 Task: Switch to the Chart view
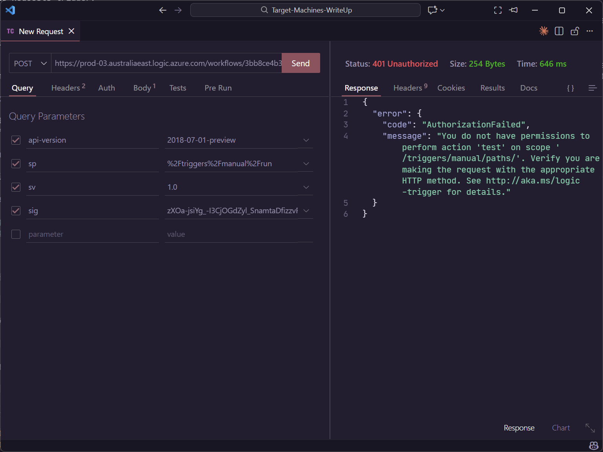[561, 428]
